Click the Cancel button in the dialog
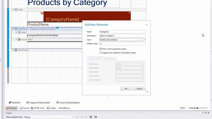 point(139,89)
